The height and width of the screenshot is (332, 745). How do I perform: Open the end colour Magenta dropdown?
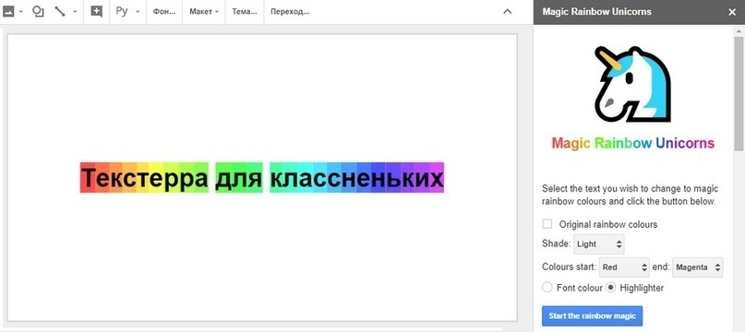[x=698, y=267]
